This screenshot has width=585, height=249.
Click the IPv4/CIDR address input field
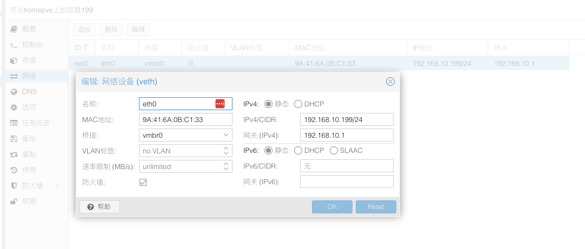346,119
